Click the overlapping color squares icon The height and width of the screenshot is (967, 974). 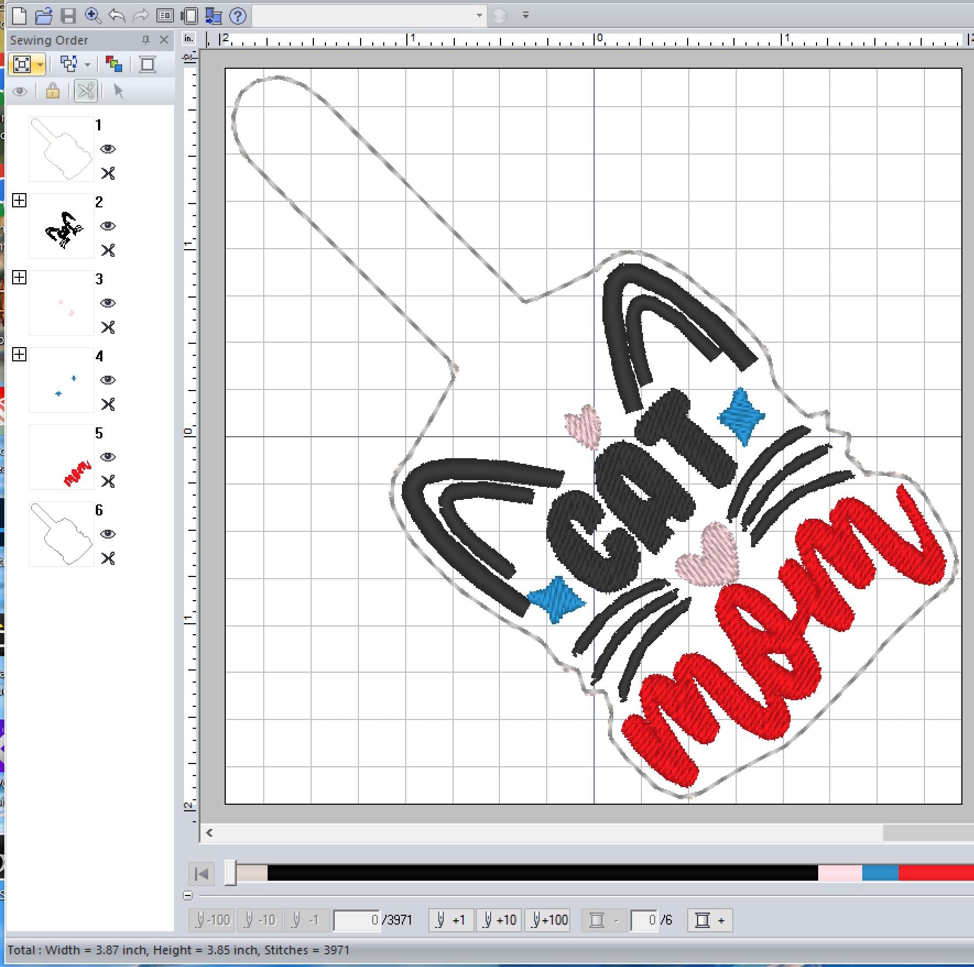[x=114, y=64]
